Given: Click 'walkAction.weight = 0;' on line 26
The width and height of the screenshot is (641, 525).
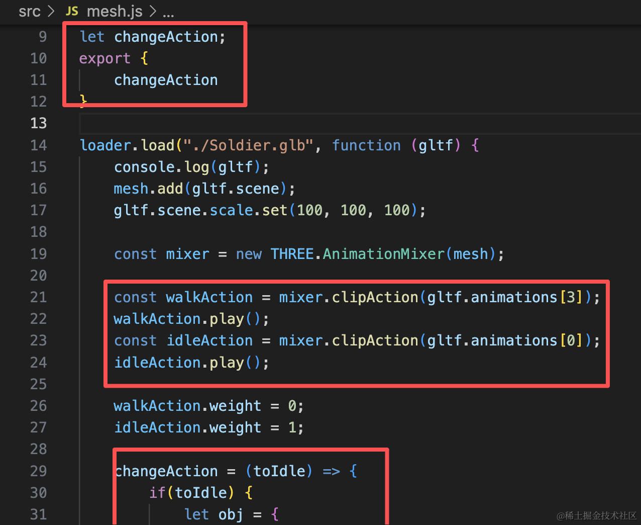Looking at the screenshot, I should click(208, 406).
